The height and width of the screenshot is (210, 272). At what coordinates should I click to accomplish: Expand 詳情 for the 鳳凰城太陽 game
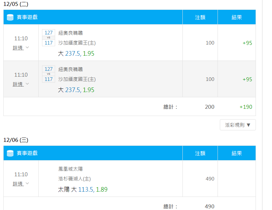pos(21,184)
